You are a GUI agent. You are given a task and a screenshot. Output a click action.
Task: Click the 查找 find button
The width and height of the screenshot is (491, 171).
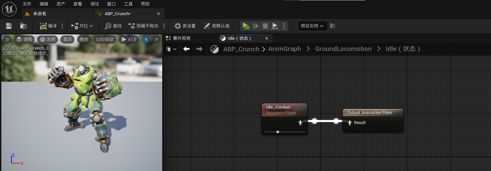113,26
